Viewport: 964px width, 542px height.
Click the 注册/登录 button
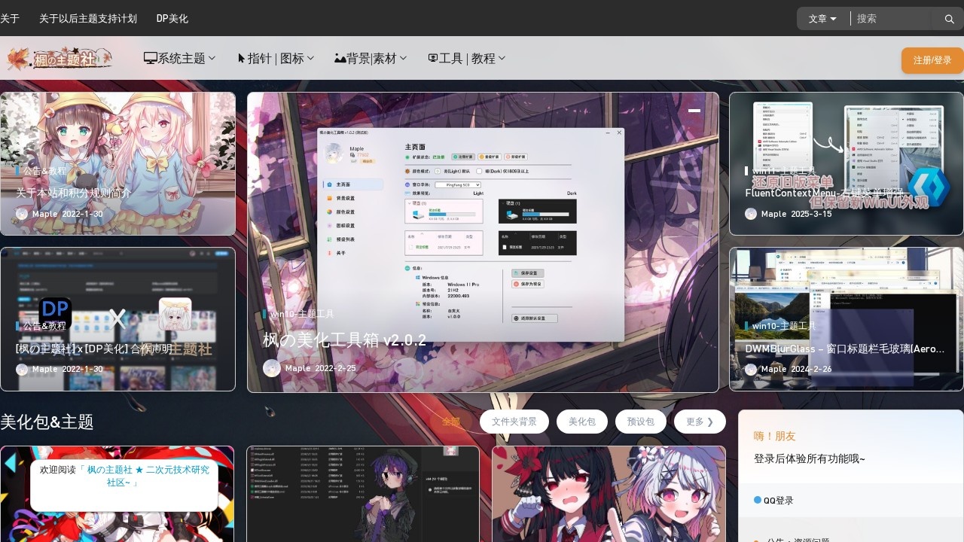(932, 60)
